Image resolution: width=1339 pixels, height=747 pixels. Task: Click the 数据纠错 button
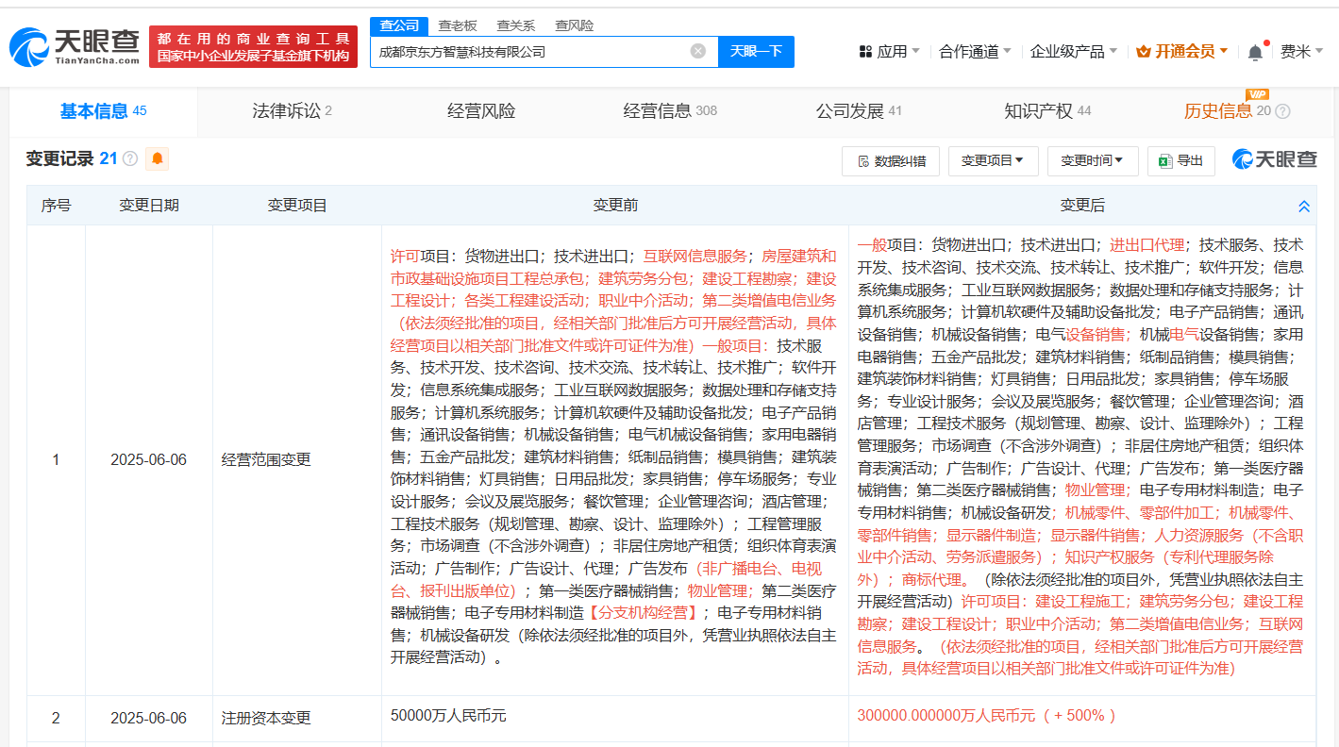[x=891, y=160]
